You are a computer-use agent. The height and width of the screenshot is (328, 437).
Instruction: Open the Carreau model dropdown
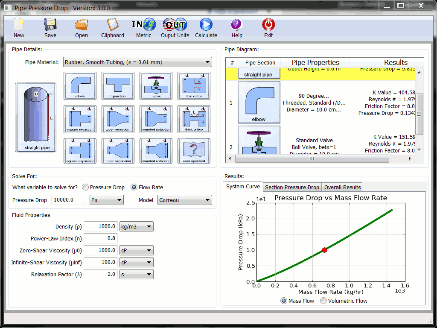(184, 200)
